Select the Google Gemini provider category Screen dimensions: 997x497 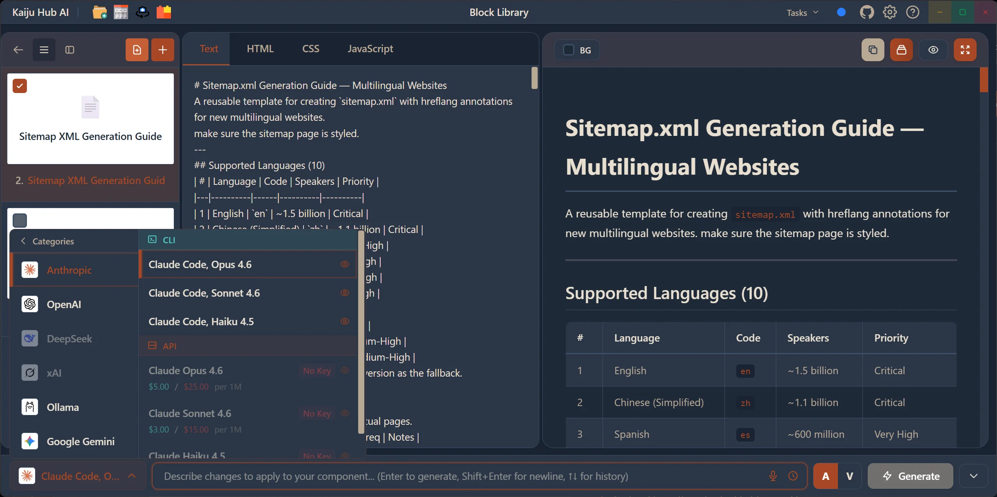pyautogui.click(x=75, y=442)
